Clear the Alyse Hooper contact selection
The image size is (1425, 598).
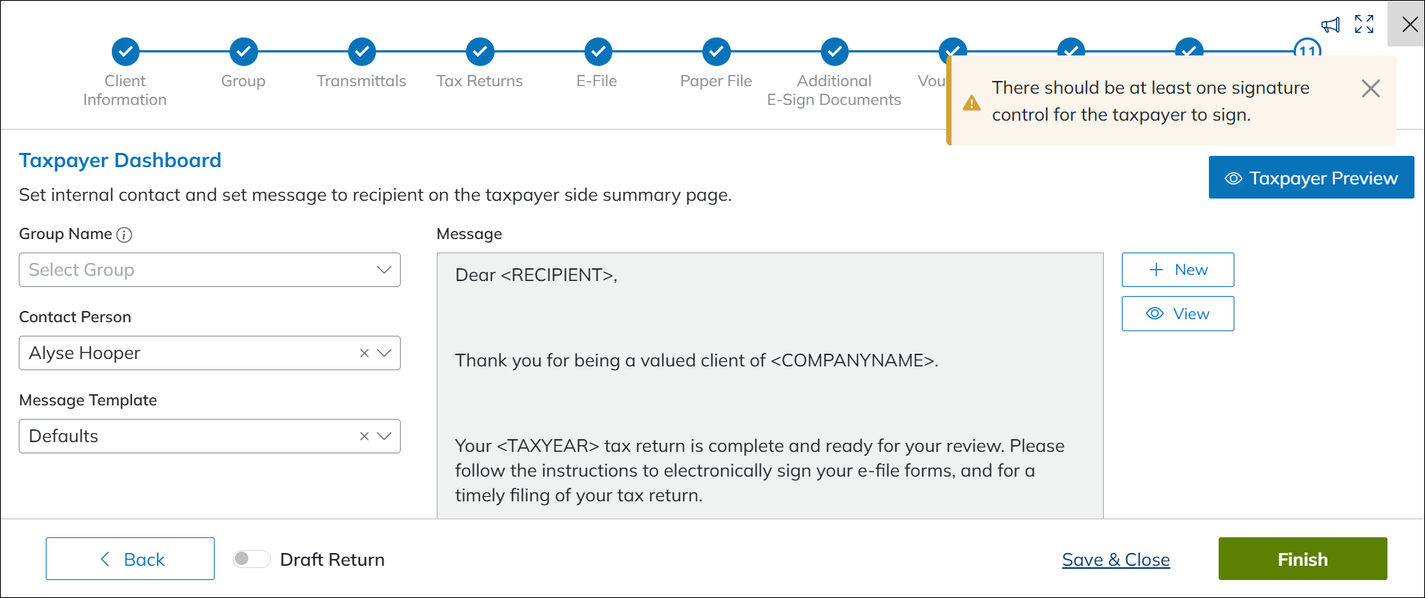[364, 353]
